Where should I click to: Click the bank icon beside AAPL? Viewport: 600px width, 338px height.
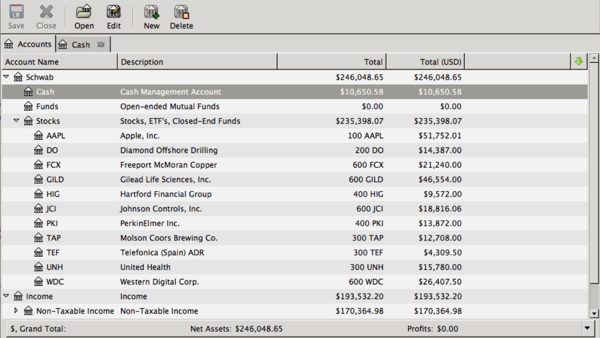[39, 136]
